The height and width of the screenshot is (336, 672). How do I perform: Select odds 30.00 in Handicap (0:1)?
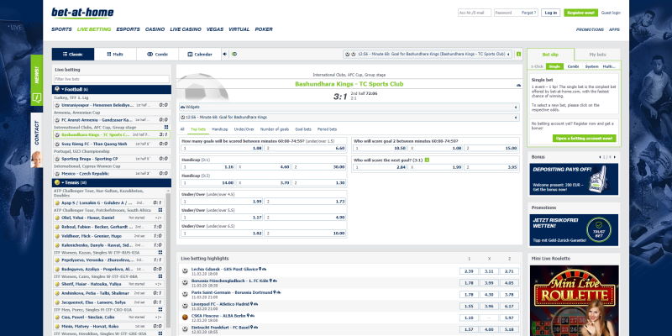tap(319, 166)
